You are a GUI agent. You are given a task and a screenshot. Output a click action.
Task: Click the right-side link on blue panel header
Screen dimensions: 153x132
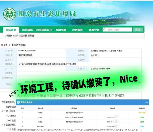tap(147, 102)
